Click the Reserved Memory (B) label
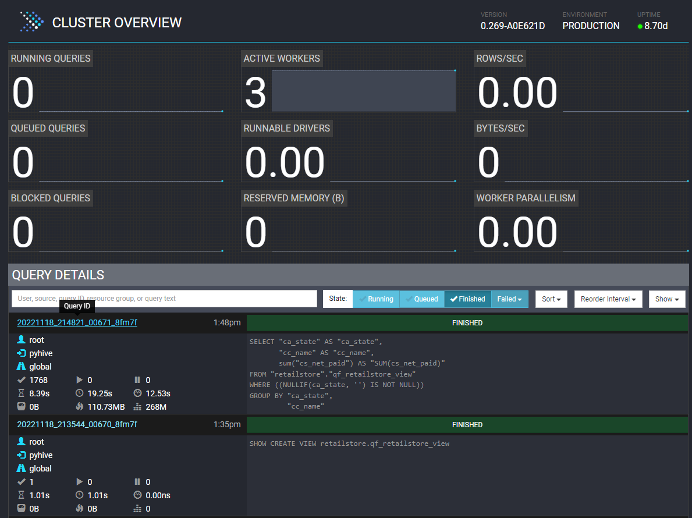692x518 pixels. (x=294, y=198)
